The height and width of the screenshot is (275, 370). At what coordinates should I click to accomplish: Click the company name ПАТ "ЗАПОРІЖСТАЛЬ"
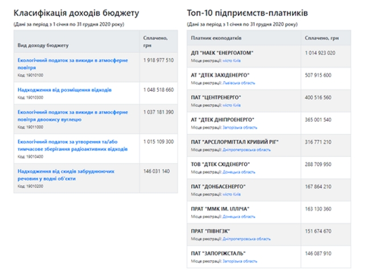click(x=218, y=253)
